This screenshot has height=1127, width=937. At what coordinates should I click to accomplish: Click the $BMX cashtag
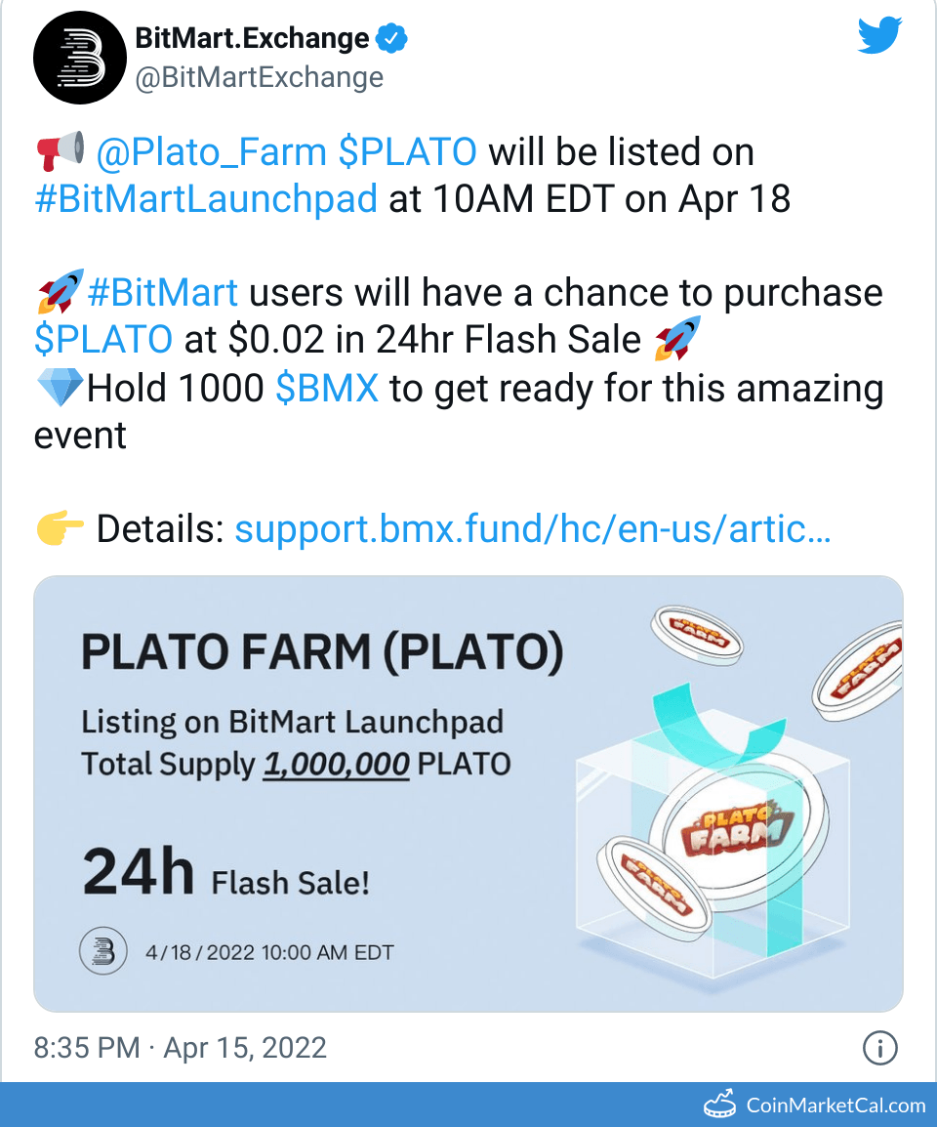[x=327, y=389]
